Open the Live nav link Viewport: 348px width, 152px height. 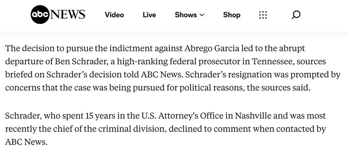(149, 15)
